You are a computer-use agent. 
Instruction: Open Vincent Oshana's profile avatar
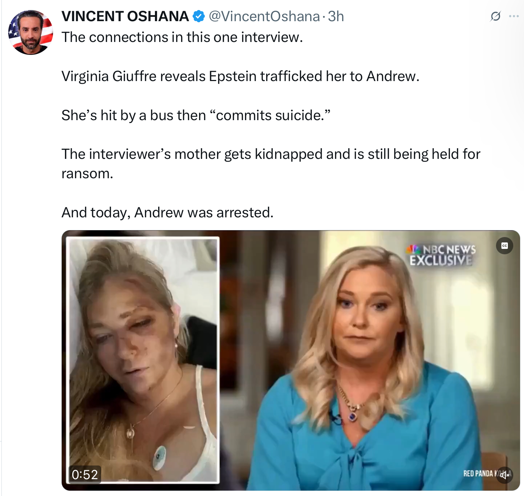tap(30, 33)
